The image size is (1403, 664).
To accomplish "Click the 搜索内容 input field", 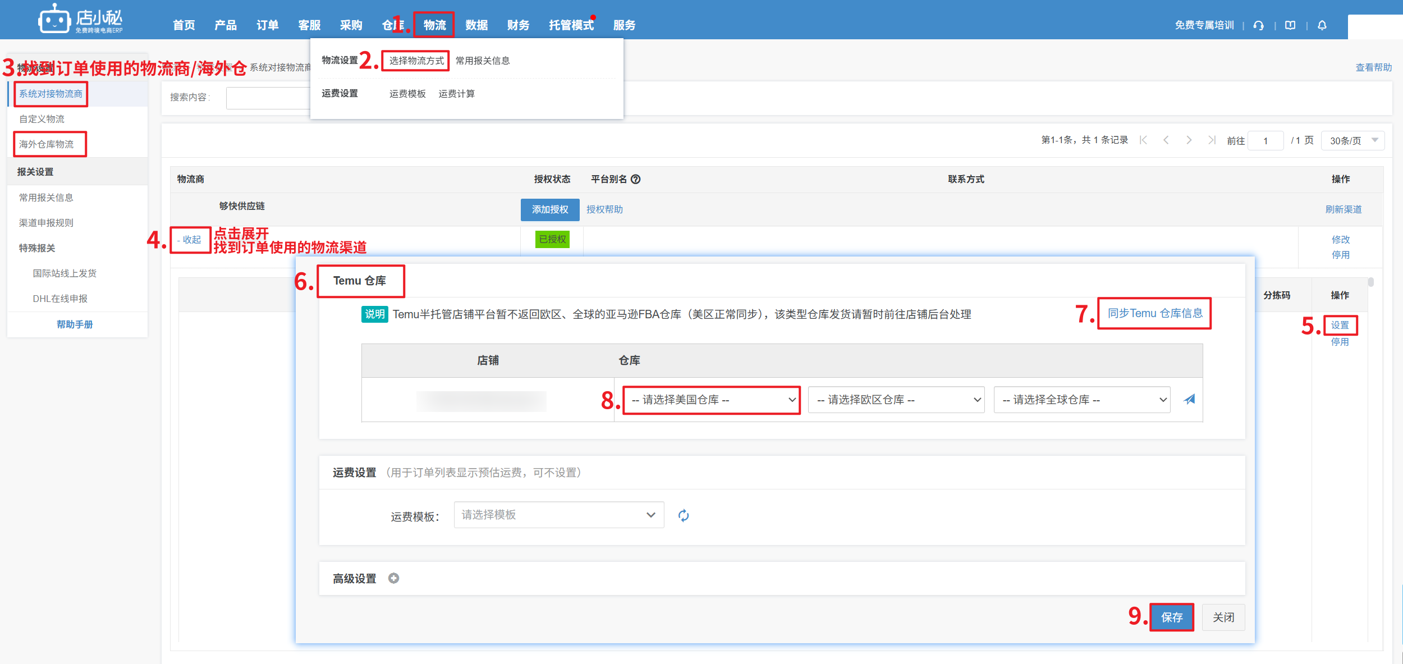I will point(268,98).
